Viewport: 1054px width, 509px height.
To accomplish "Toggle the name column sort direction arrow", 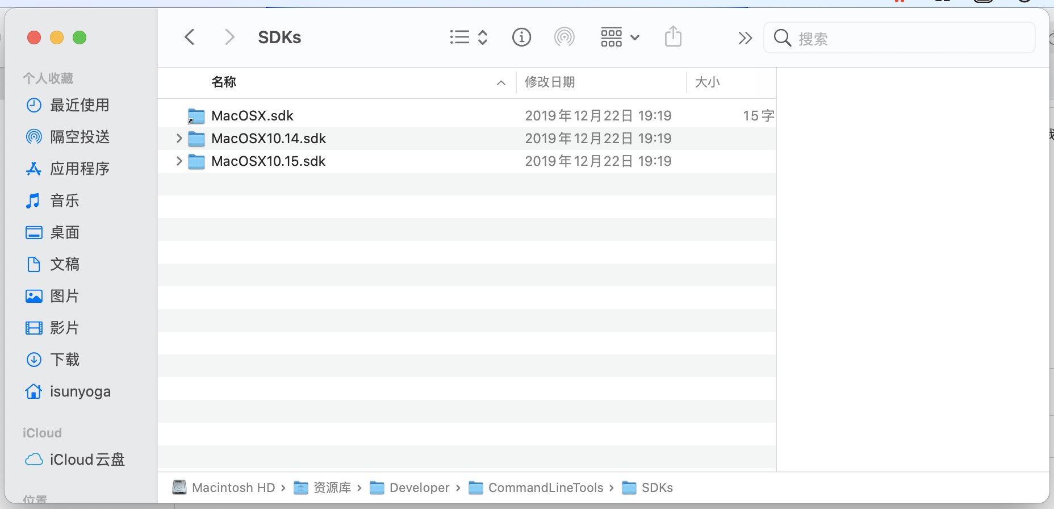I will pos(501,83).
